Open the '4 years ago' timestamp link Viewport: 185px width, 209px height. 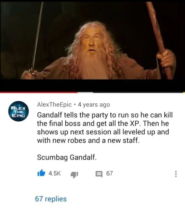[x=94, y=105]
